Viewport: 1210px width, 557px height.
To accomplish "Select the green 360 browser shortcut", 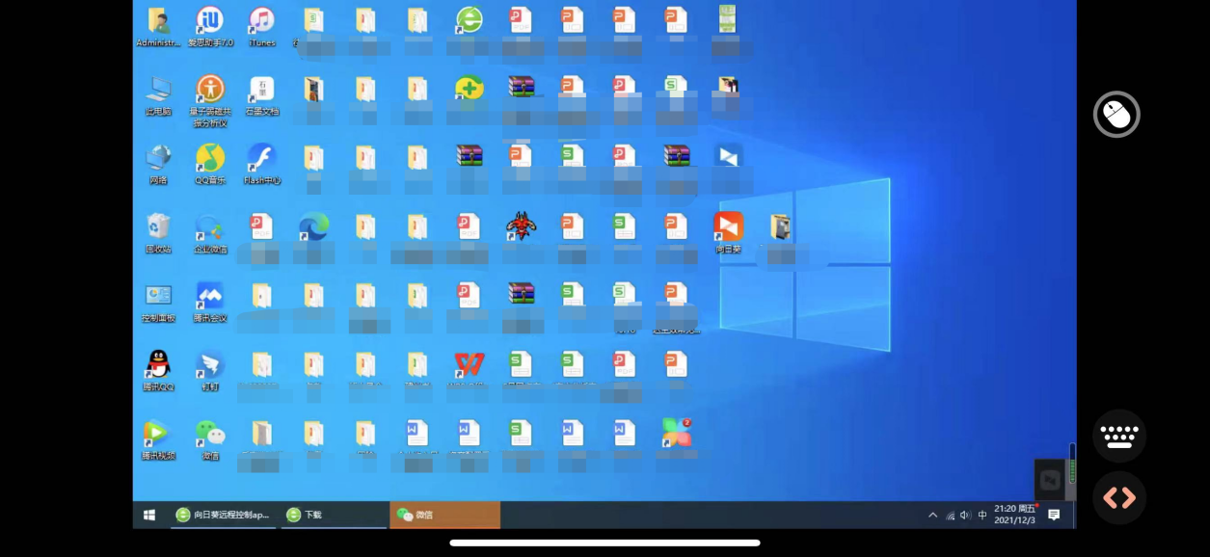I will tap(469, 20).
